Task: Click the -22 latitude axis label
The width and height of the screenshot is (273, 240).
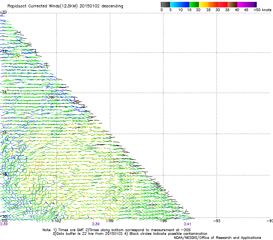Action: click(3, 51)
